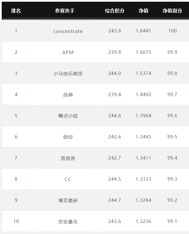The image size is (189, 234).
Task: Click the 排名 column header
Action: pos(16,11)
